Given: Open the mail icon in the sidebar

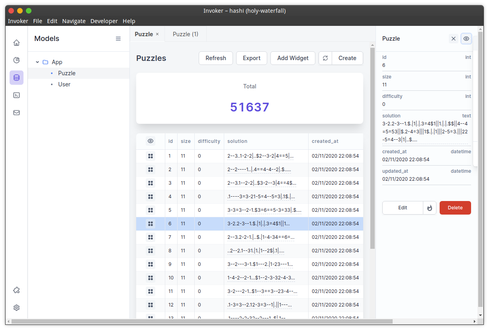Looking at the screenshot, I should pyautogui.click(x=16, y=113).
